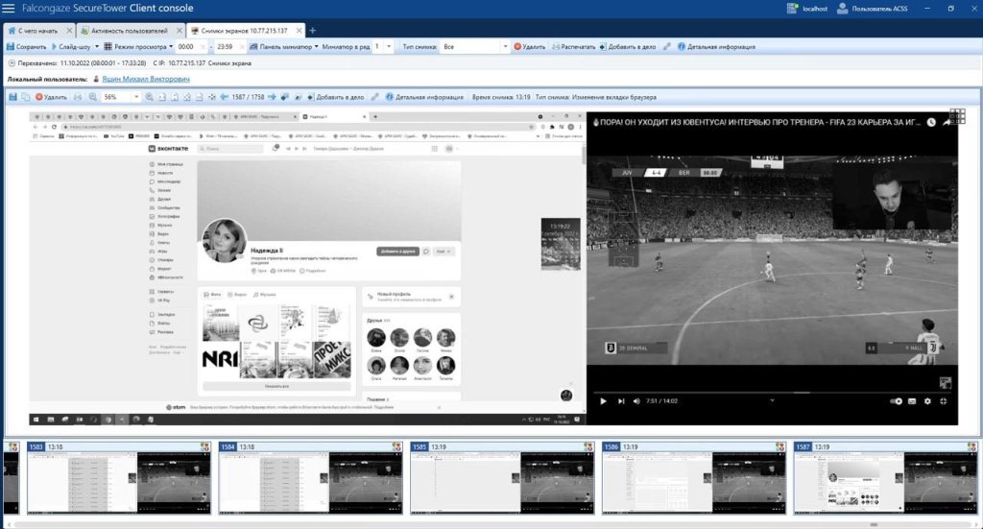Click the blue info Детальная информация icon in top toolbar

[682, 46]
